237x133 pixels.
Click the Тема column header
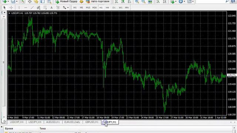pos(43,129)
